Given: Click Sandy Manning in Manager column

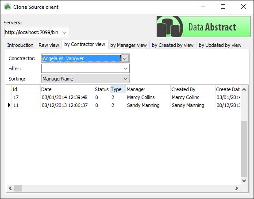Looking at the screenshot, I should tap(148, 105).
